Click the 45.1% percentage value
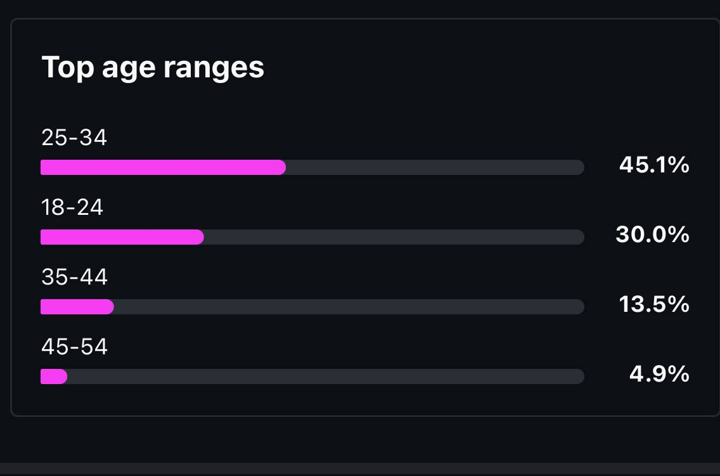The width and height of the screenshot is (720, 476). coord(654,165)
